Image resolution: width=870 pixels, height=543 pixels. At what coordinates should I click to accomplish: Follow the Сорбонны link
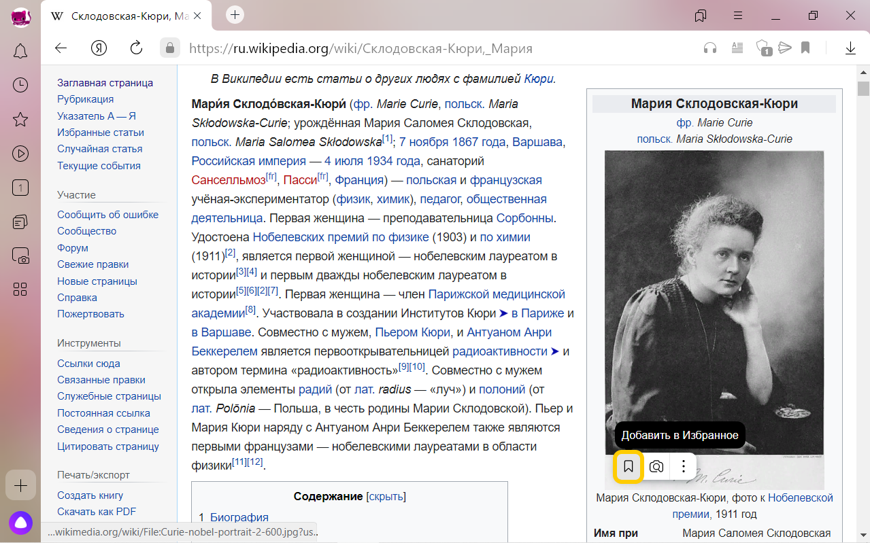pos(524,218)
